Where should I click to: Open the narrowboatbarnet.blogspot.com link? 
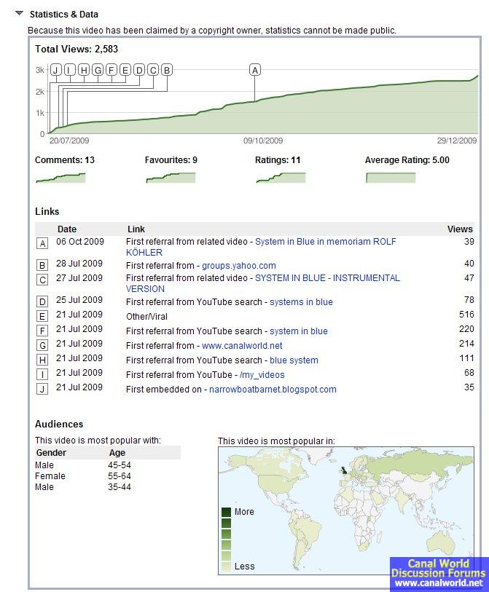pyautogui.click(x=273, y=390)
